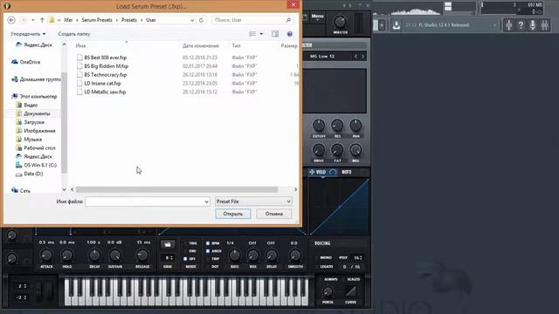Open the recent locations dropdown
Viewport: 559px width, 314px height.
tap(33, 20)
